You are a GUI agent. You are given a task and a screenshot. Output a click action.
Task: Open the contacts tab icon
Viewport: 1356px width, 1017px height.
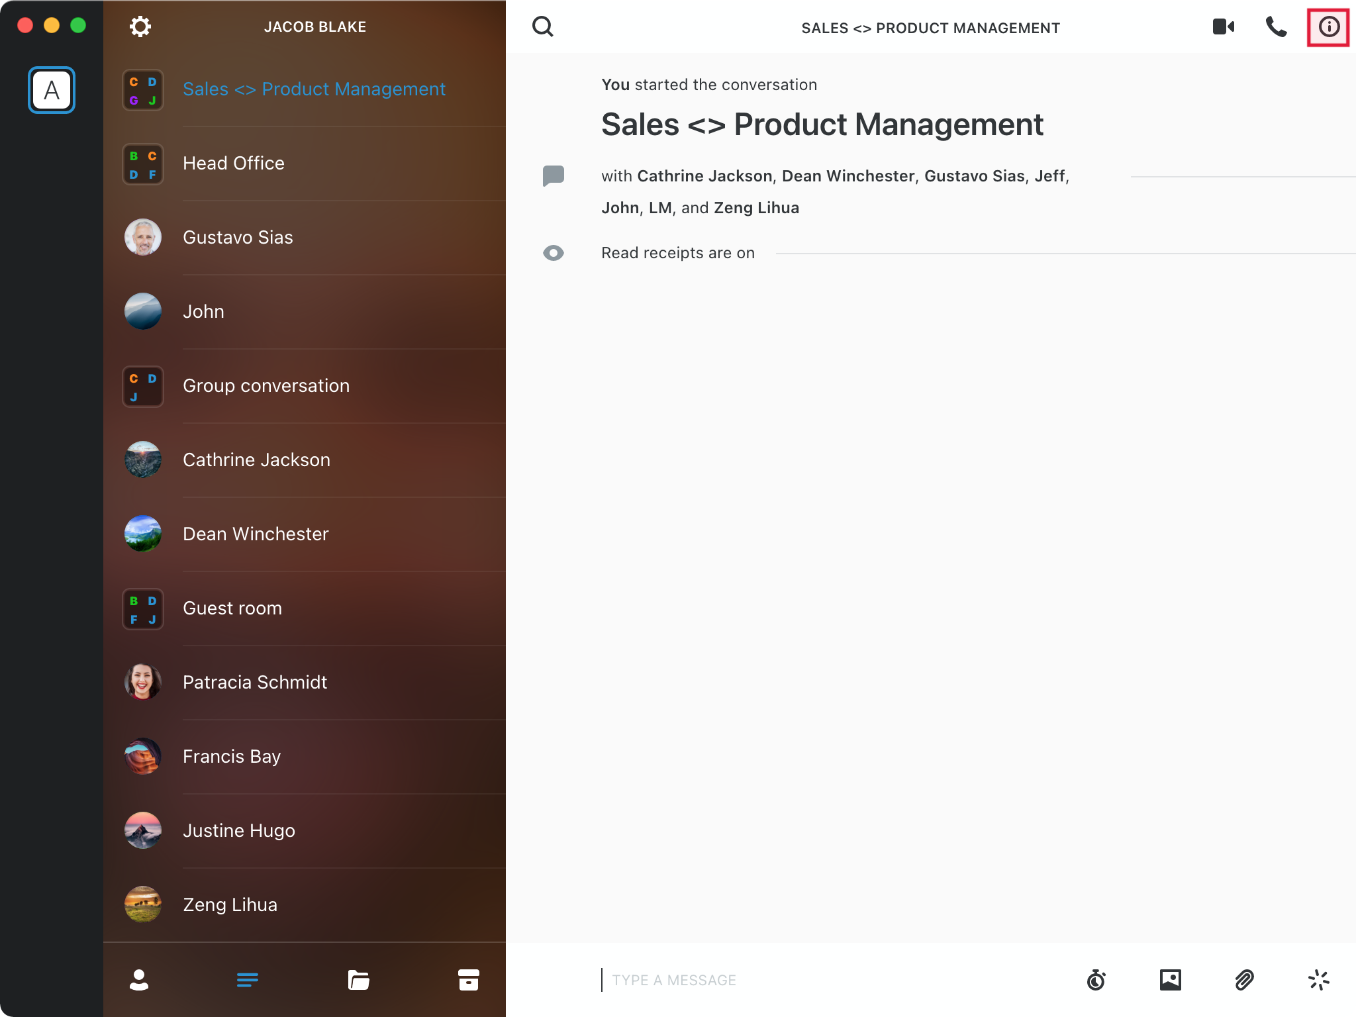pos(139,980)
